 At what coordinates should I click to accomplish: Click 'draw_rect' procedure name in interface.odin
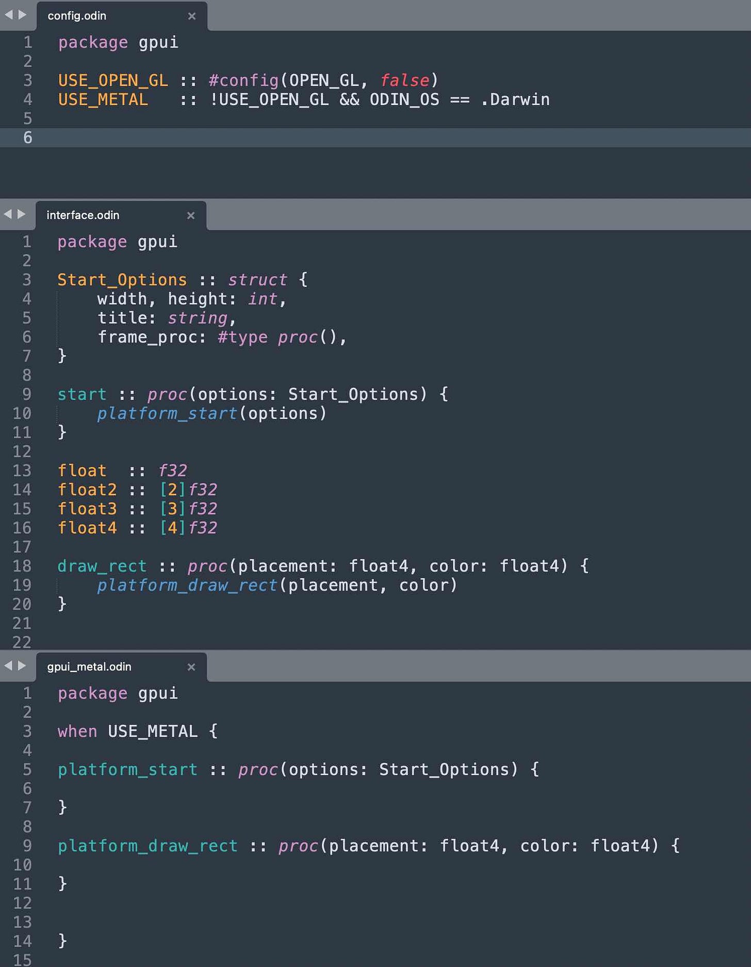[x=102, y=566]
